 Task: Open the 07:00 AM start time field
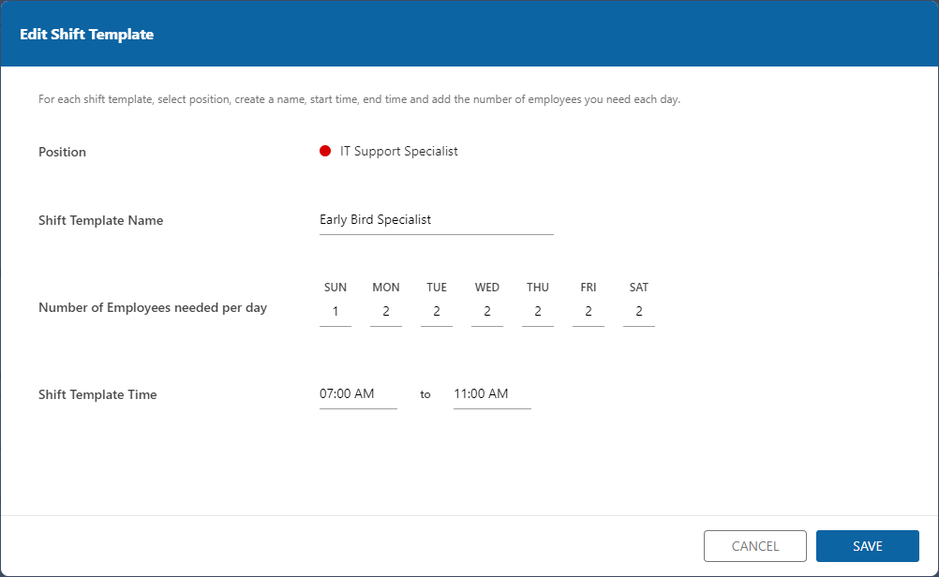[358, 394]
